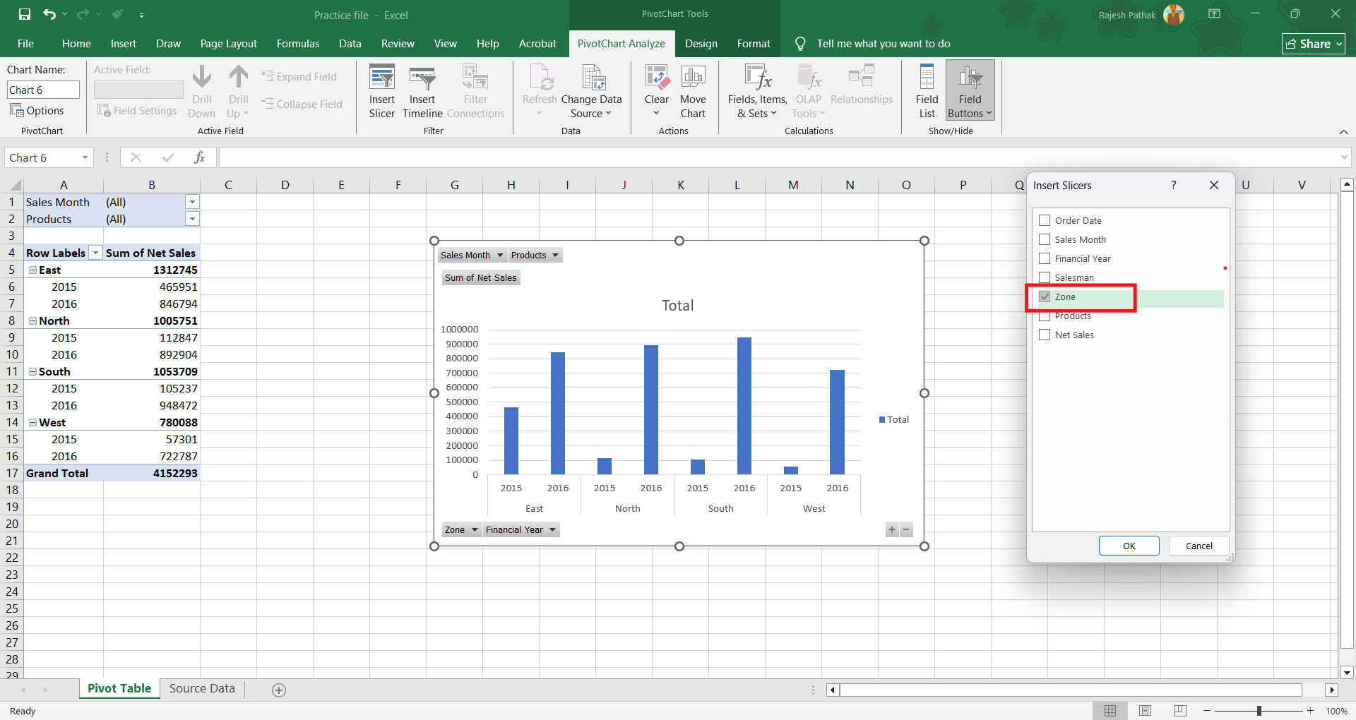Click the zoom slider handle

[1259, 711]
